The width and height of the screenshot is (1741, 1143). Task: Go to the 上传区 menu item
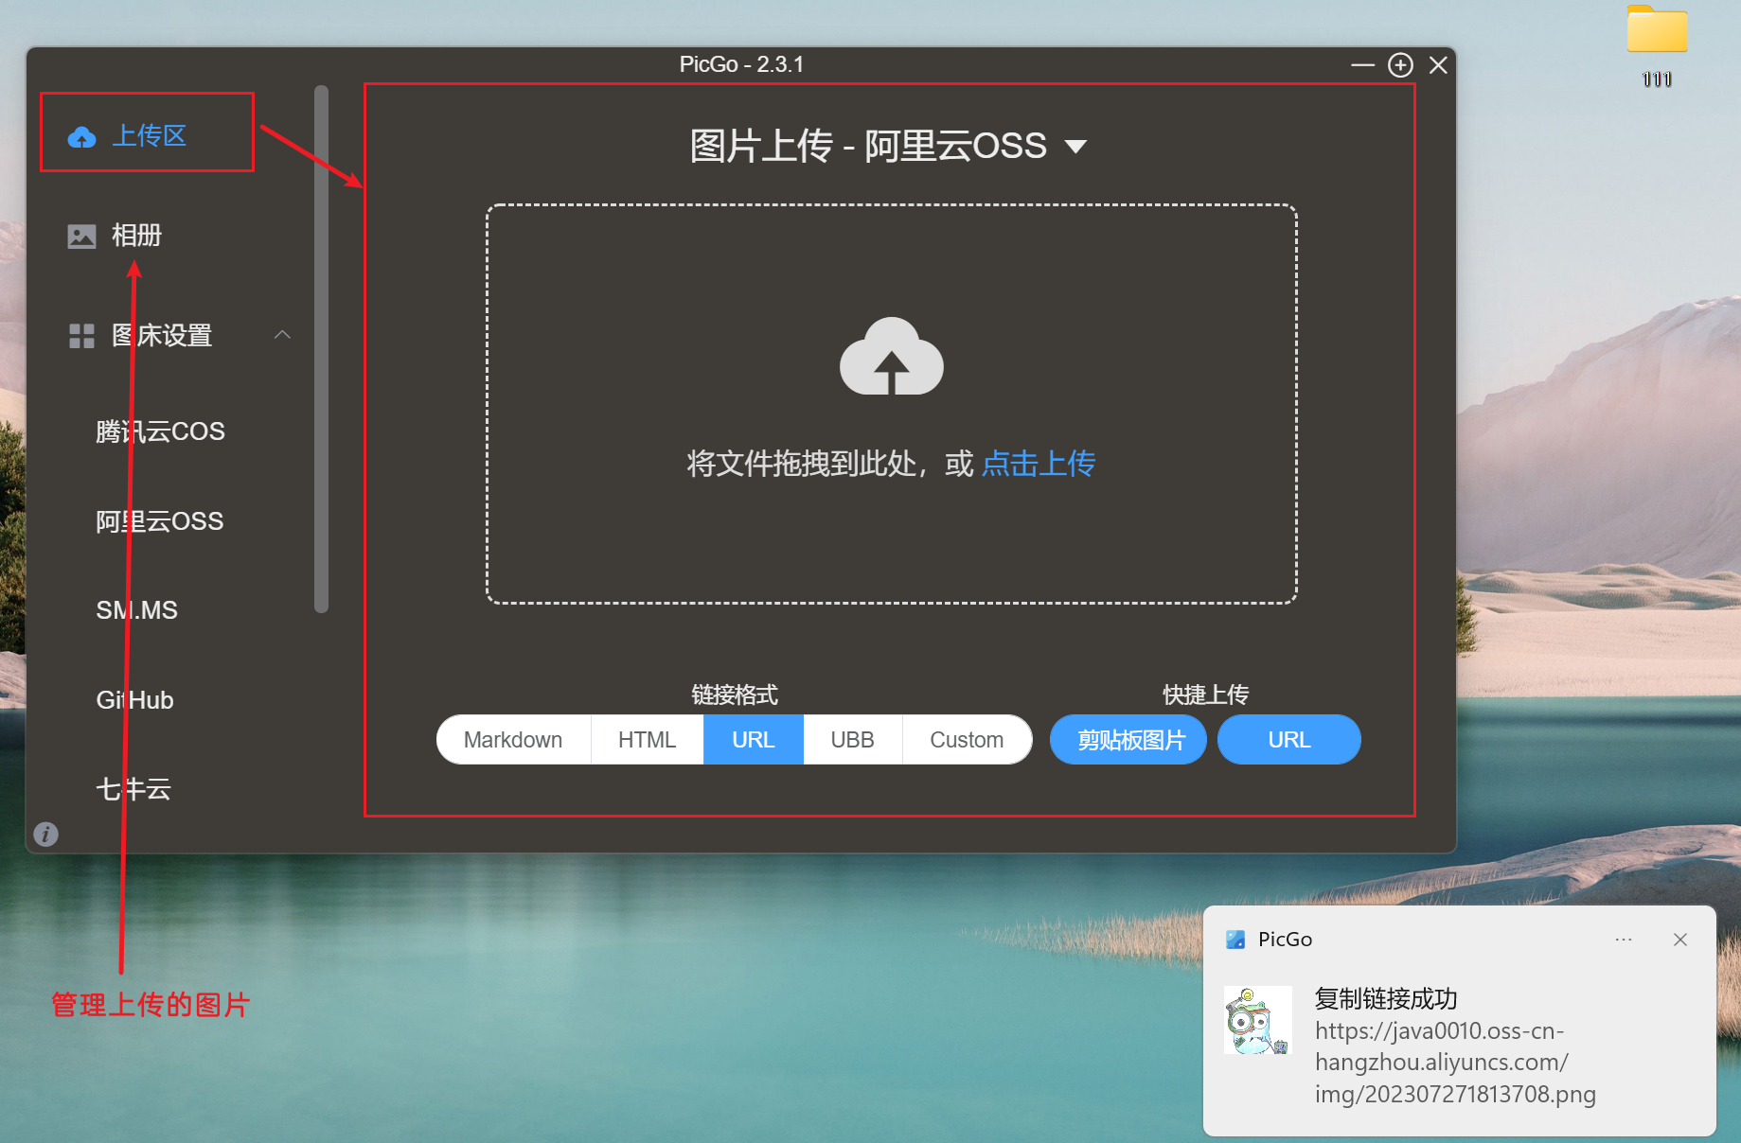coord(148,135)
